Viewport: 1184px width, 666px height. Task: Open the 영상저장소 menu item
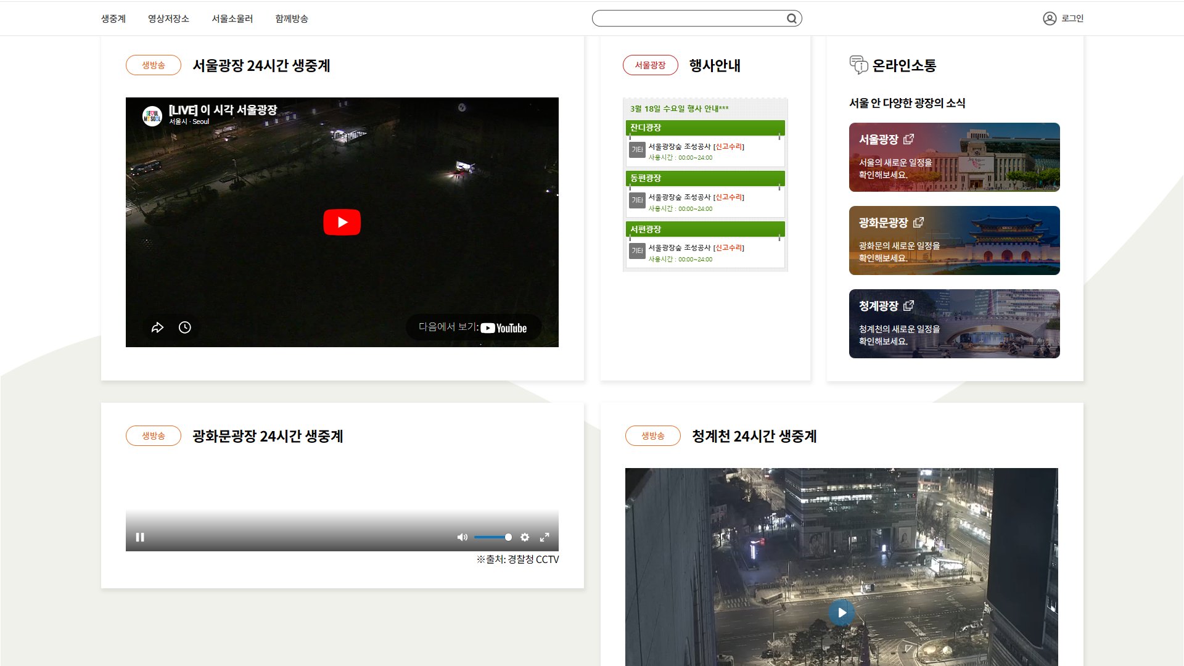[x=168, y=18]
